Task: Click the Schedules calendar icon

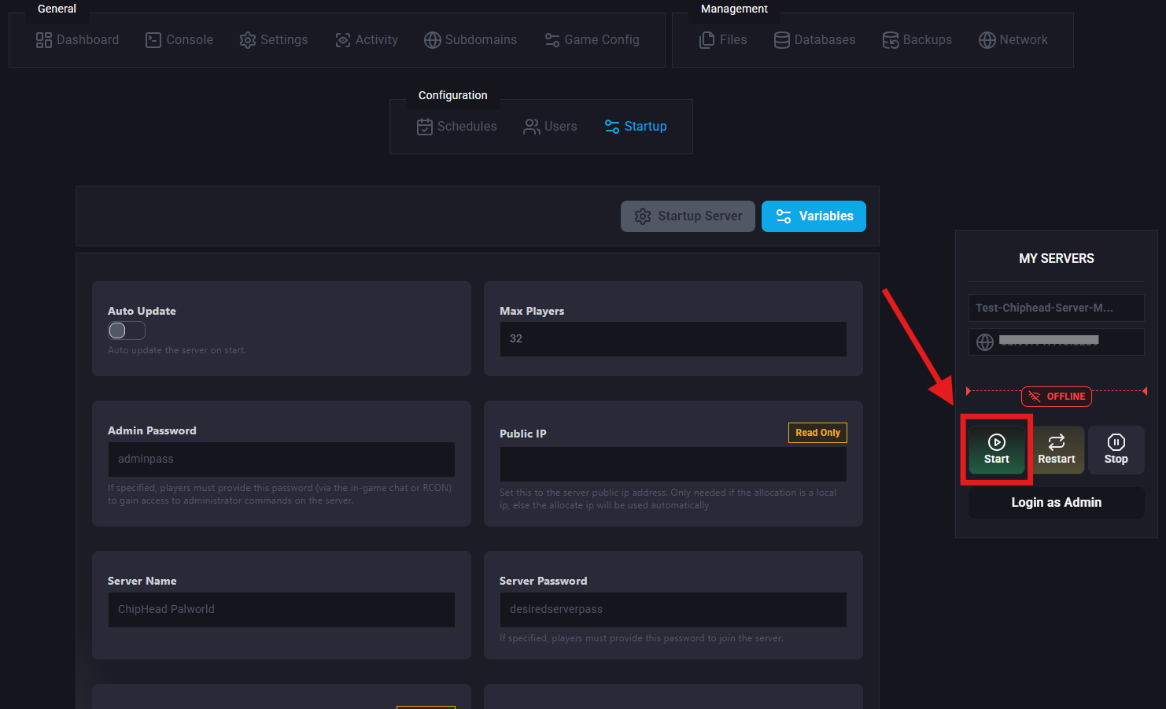Action: click(425, 127)
